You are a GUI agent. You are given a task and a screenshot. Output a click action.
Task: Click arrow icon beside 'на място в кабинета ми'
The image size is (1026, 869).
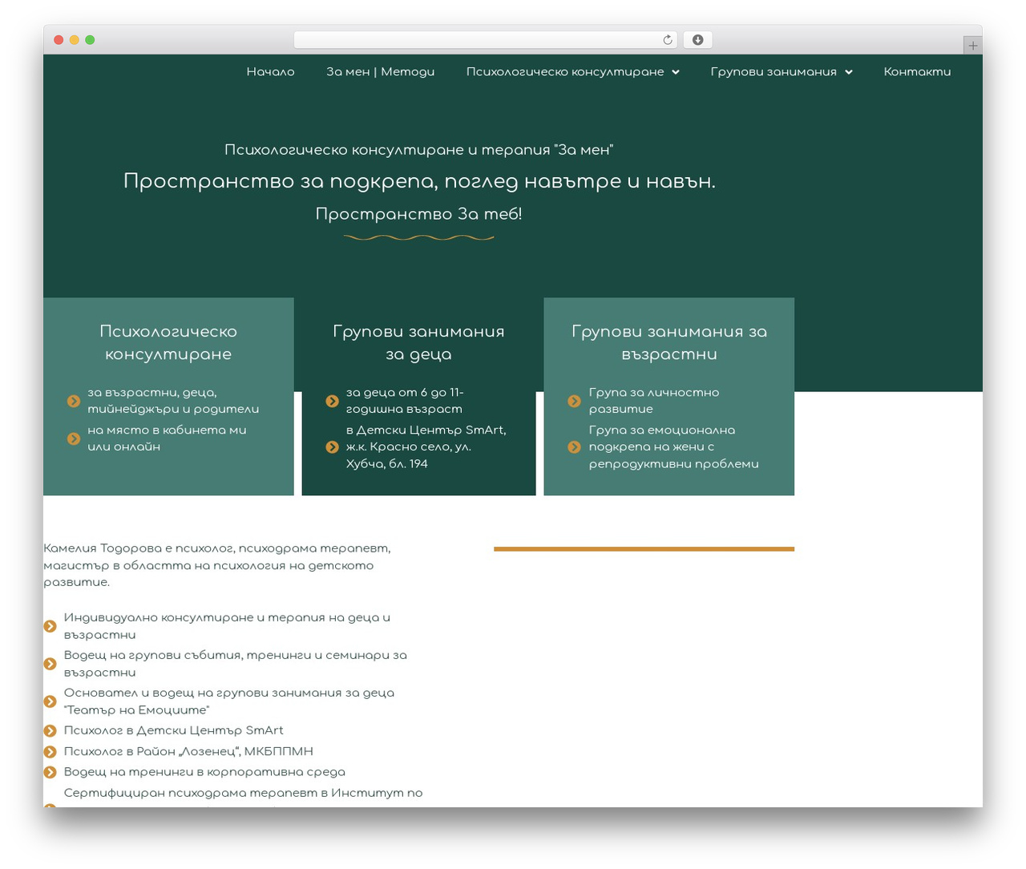pyautogui.click(x=74, y=439)
